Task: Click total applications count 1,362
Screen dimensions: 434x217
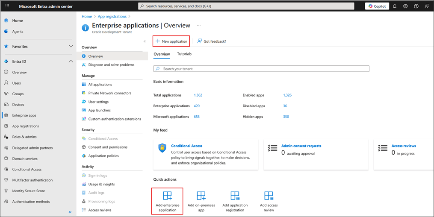Action: click(198, 95)
